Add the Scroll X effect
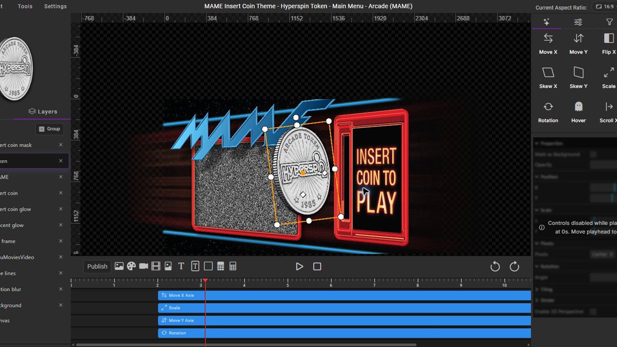 [609, 112]
